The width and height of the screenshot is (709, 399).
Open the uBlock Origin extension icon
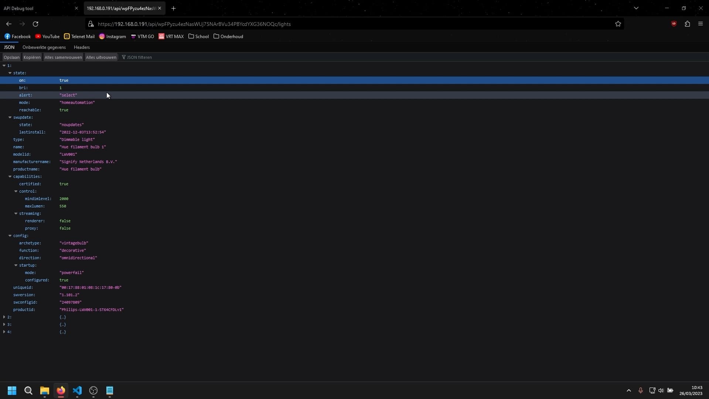(674, 24)
